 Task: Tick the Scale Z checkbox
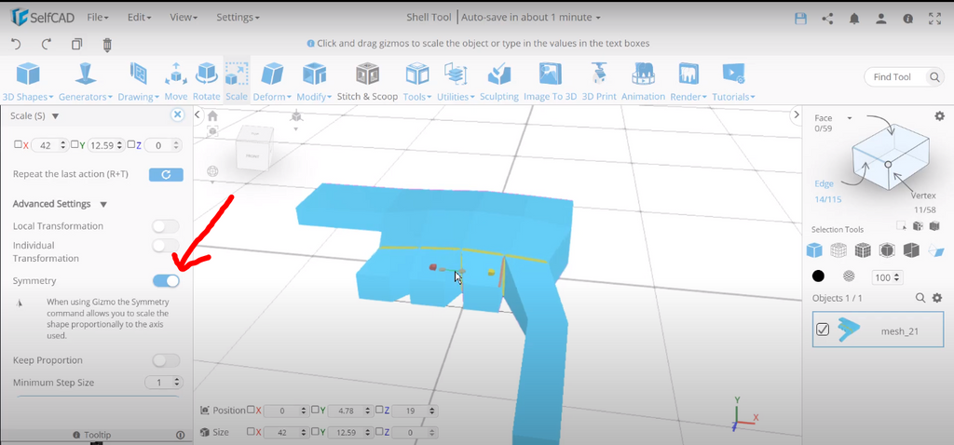(130, 144)
